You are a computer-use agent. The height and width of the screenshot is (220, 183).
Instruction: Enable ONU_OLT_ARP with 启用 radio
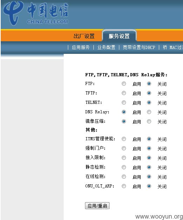pos(124,186)
